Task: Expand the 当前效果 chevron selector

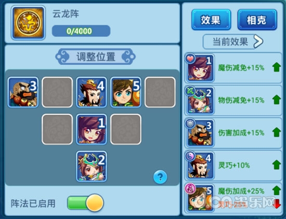Action: [233, 42]
